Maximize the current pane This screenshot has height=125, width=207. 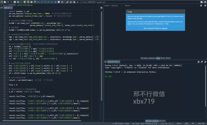pos(59,2)
